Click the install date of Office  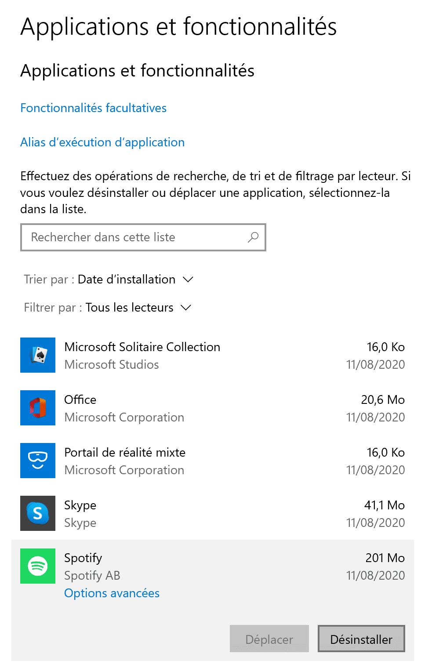[376, 417]
